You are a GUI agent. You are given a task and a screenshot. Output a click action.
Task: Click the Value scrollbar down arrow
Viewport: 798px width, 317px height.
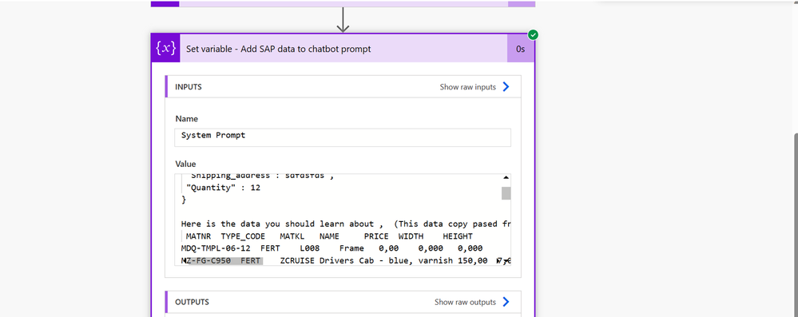[x=506, y=261]
